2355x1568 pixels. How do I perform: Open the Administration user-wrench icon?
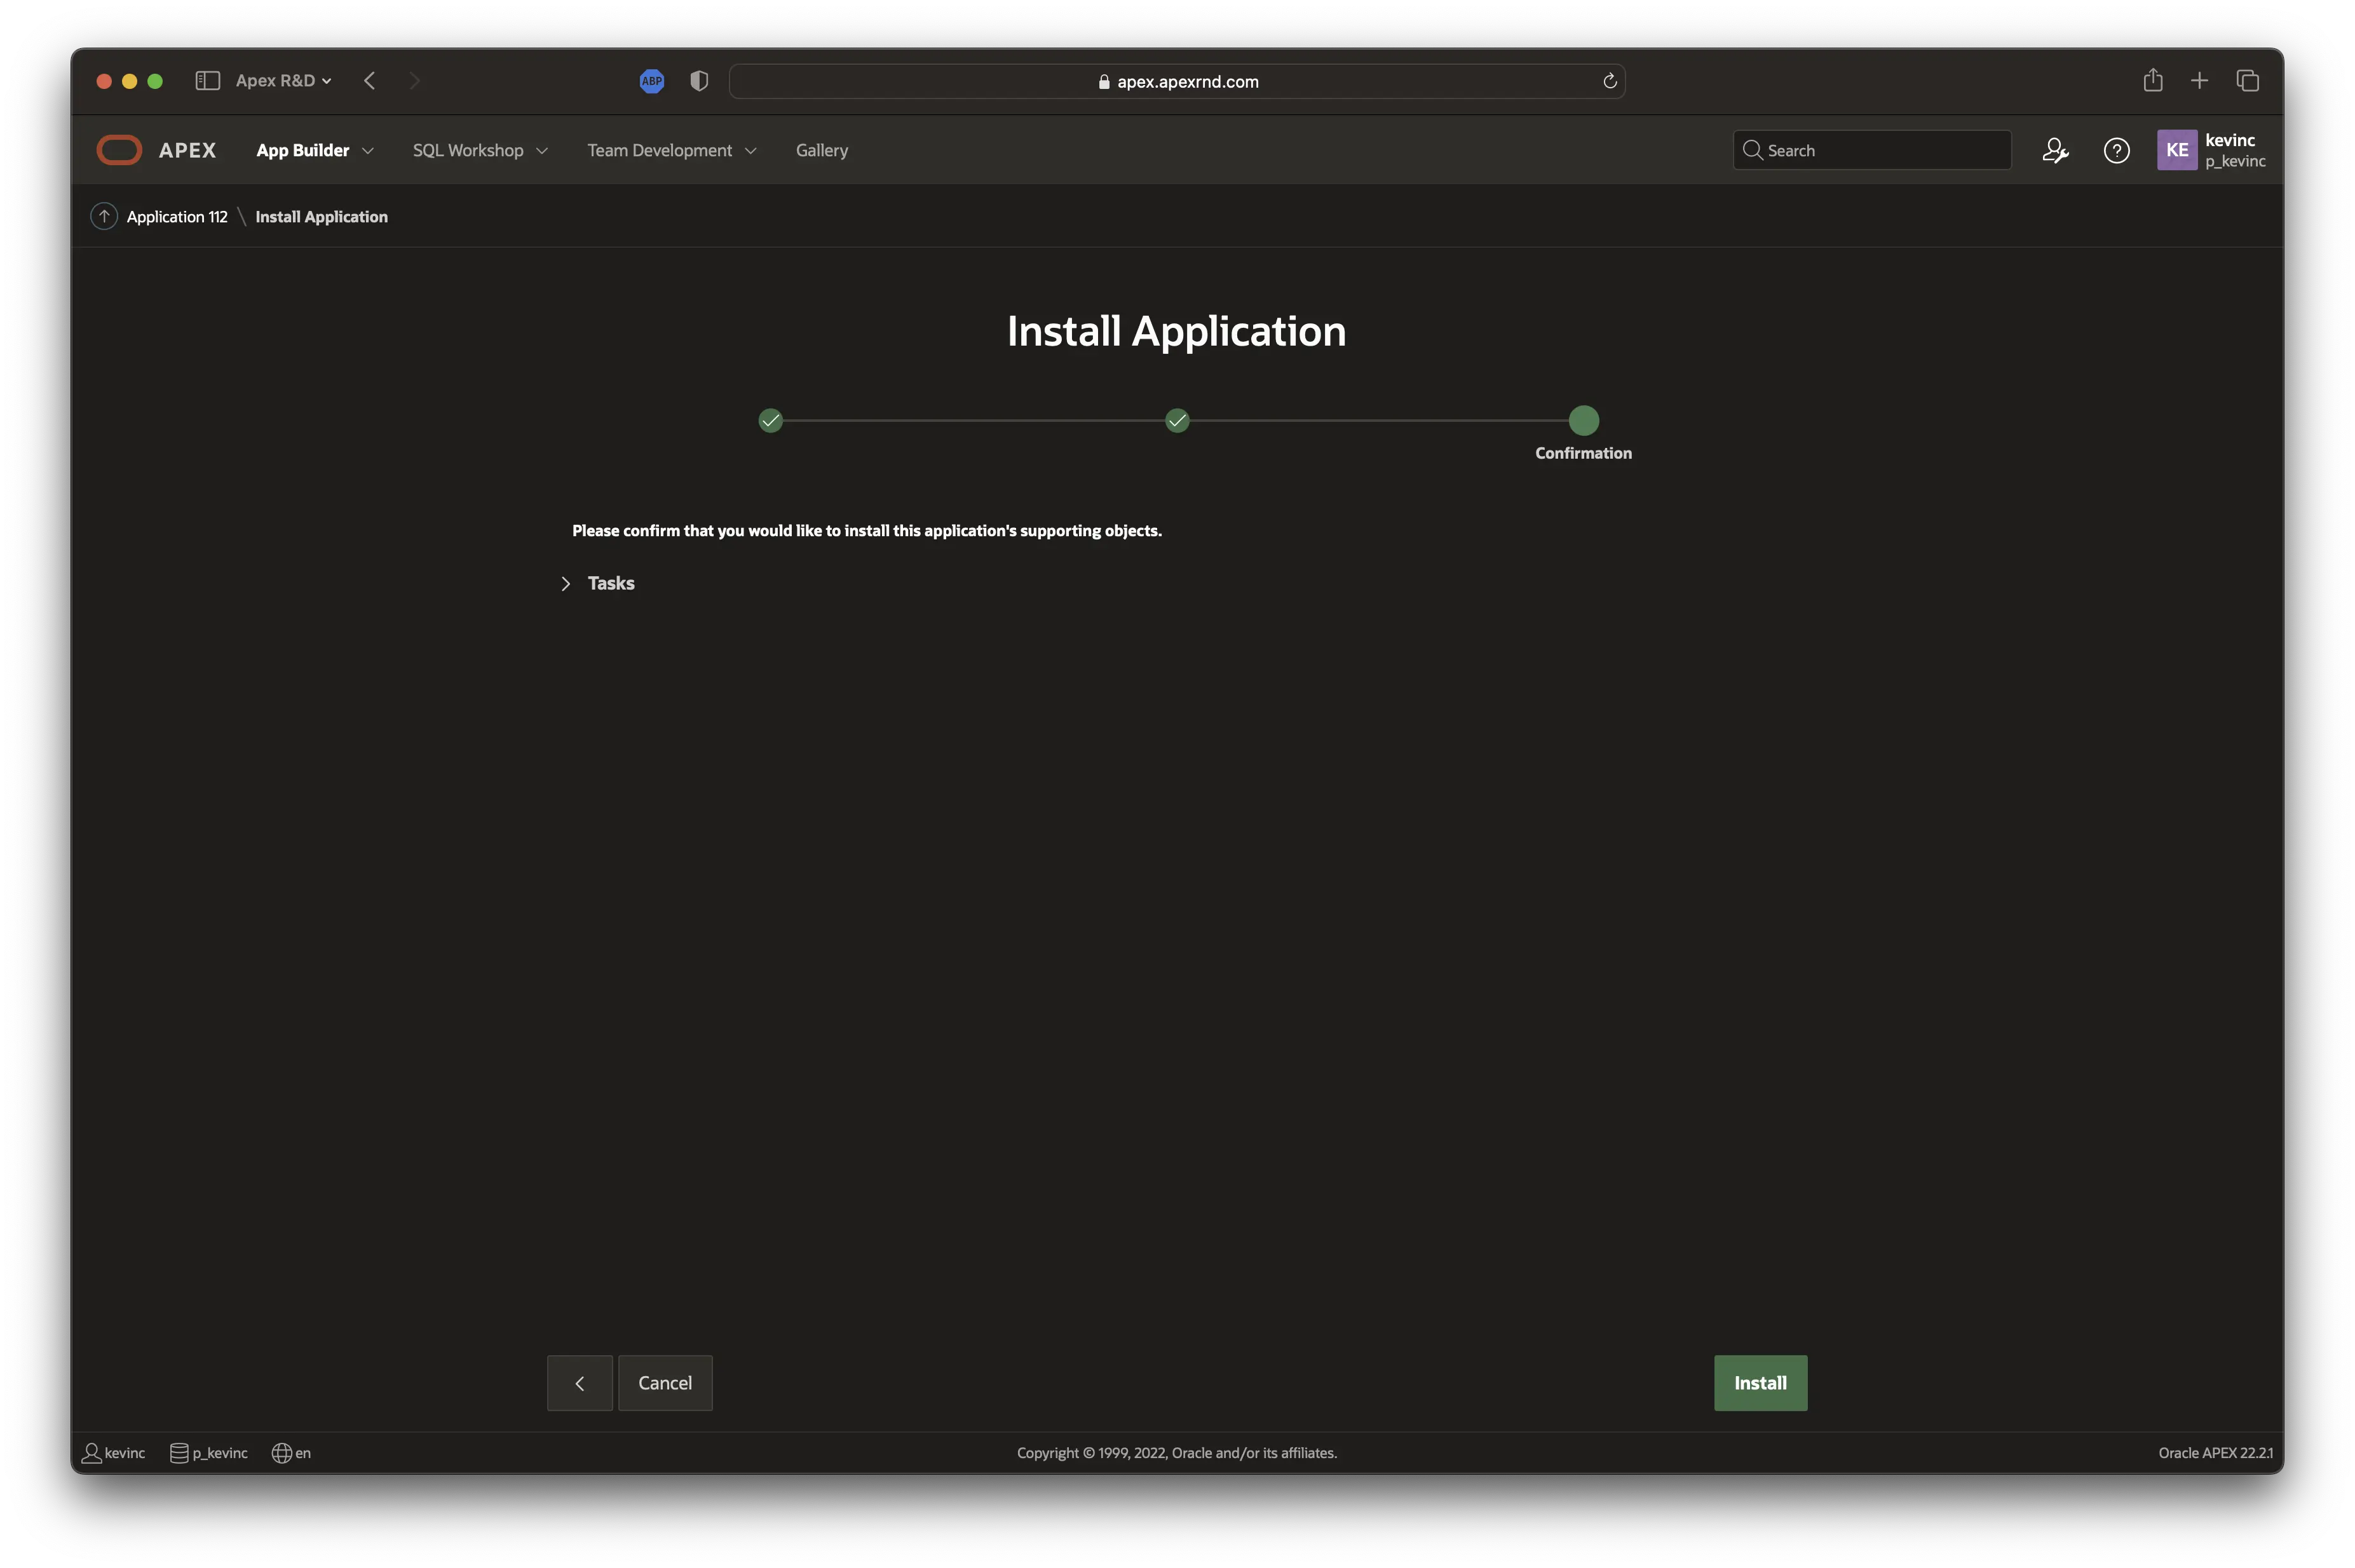point(2054,150)
